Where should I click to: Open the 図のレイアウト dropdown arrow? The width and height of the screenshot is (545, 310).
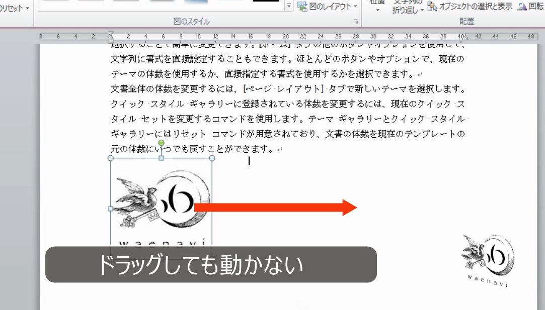pos(356,6)
